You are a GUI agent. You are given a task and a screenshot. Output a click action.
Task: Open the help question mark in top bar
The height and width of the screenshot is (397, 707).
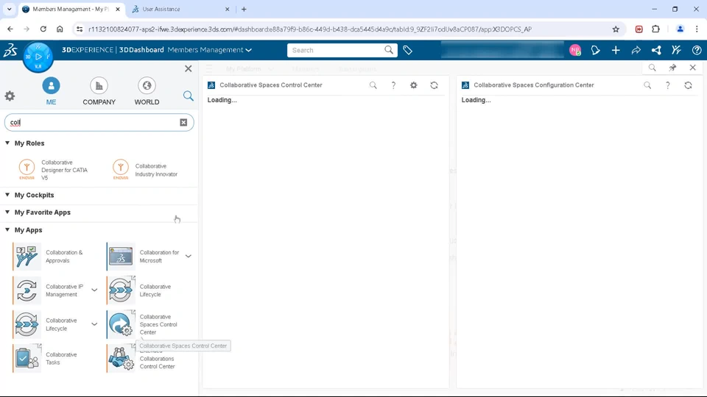tap(697, 51)
